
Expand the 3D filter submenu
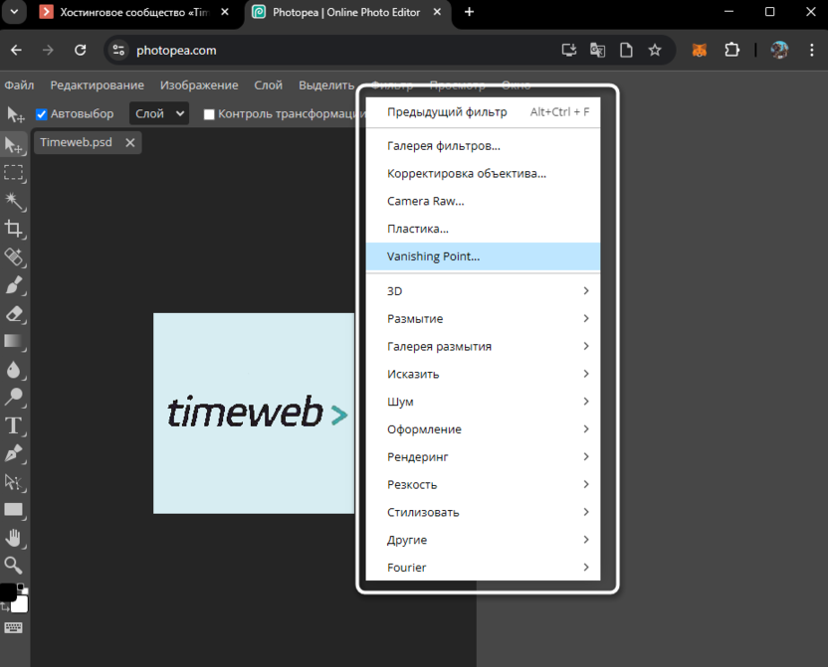483,291
